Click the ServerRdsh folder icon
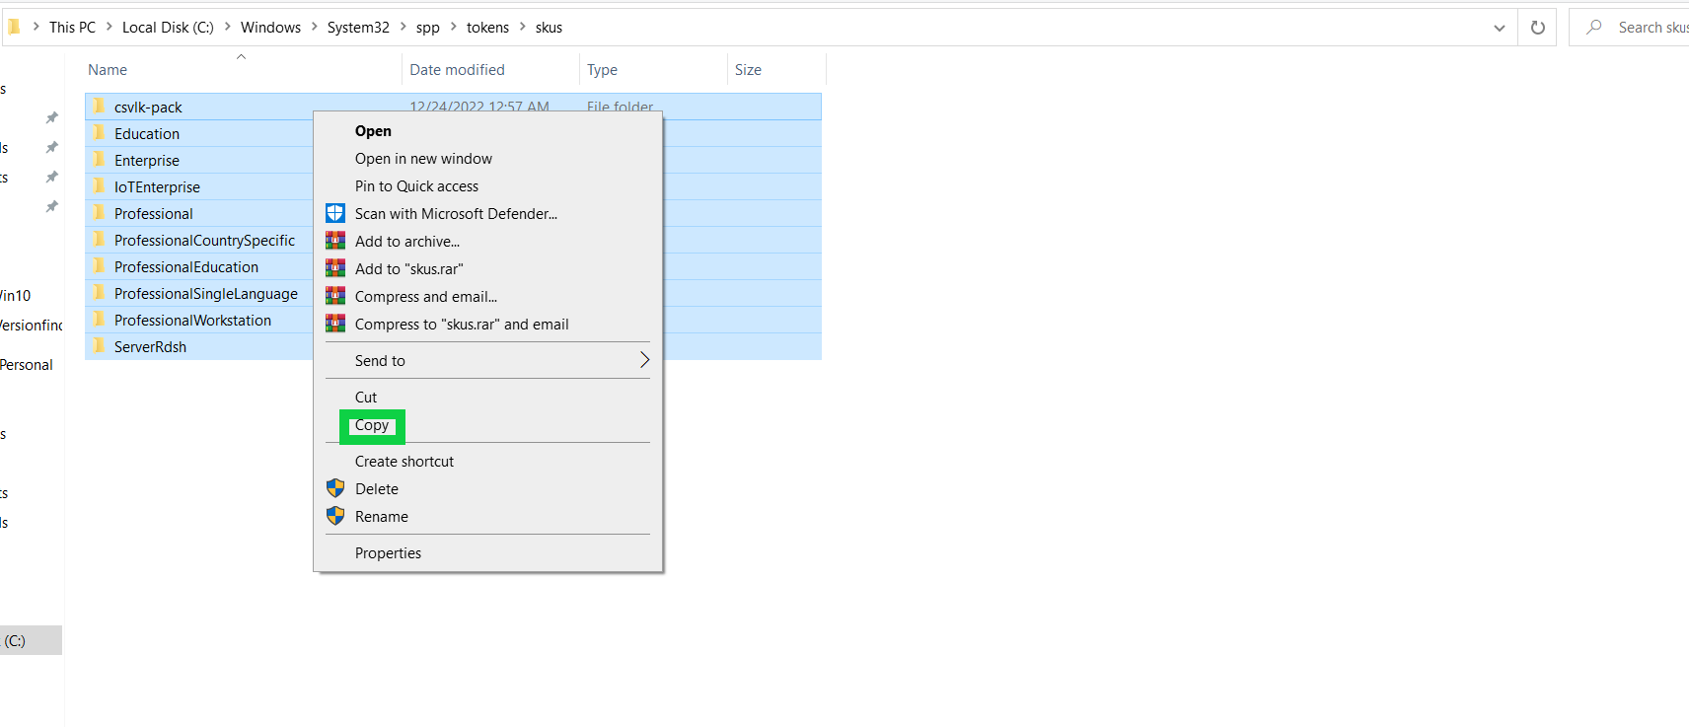 [99, 346]
